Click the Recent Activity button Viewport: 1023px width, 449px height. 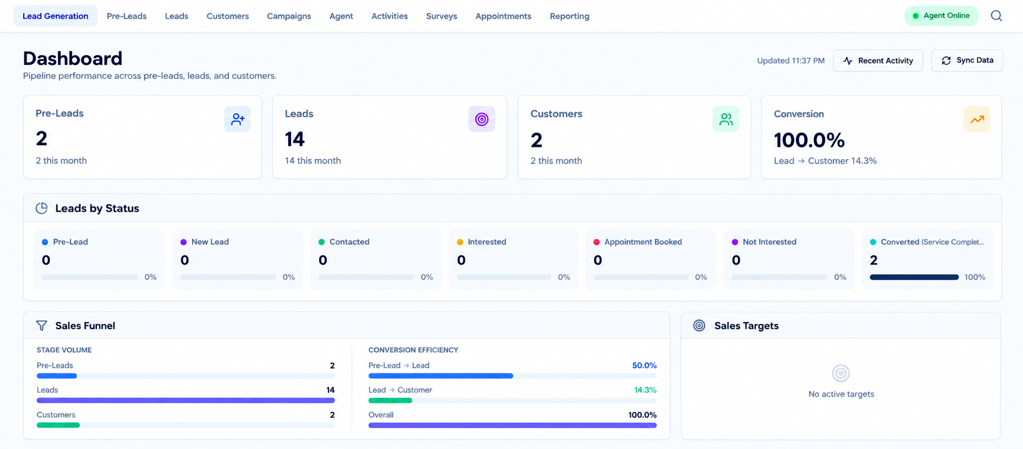pyautogui.click(x=878, y=61)
